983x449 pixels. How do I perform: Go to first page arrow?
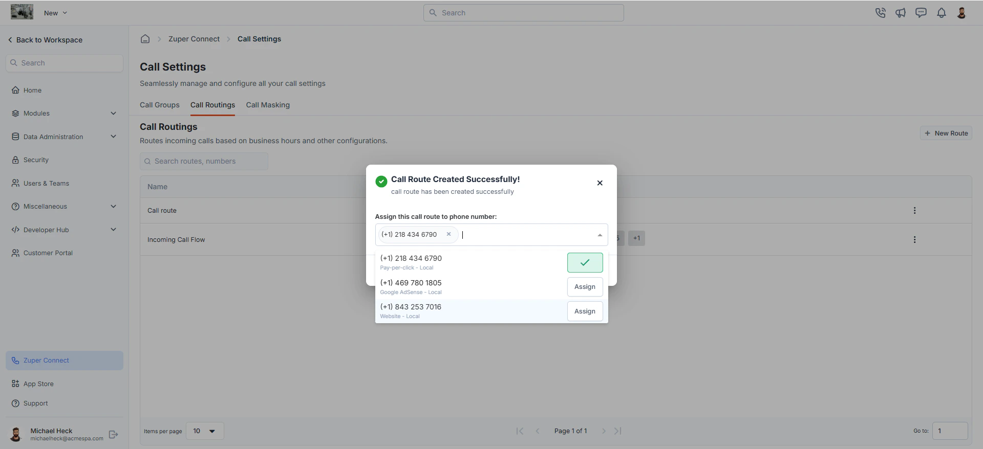(520, 431)
